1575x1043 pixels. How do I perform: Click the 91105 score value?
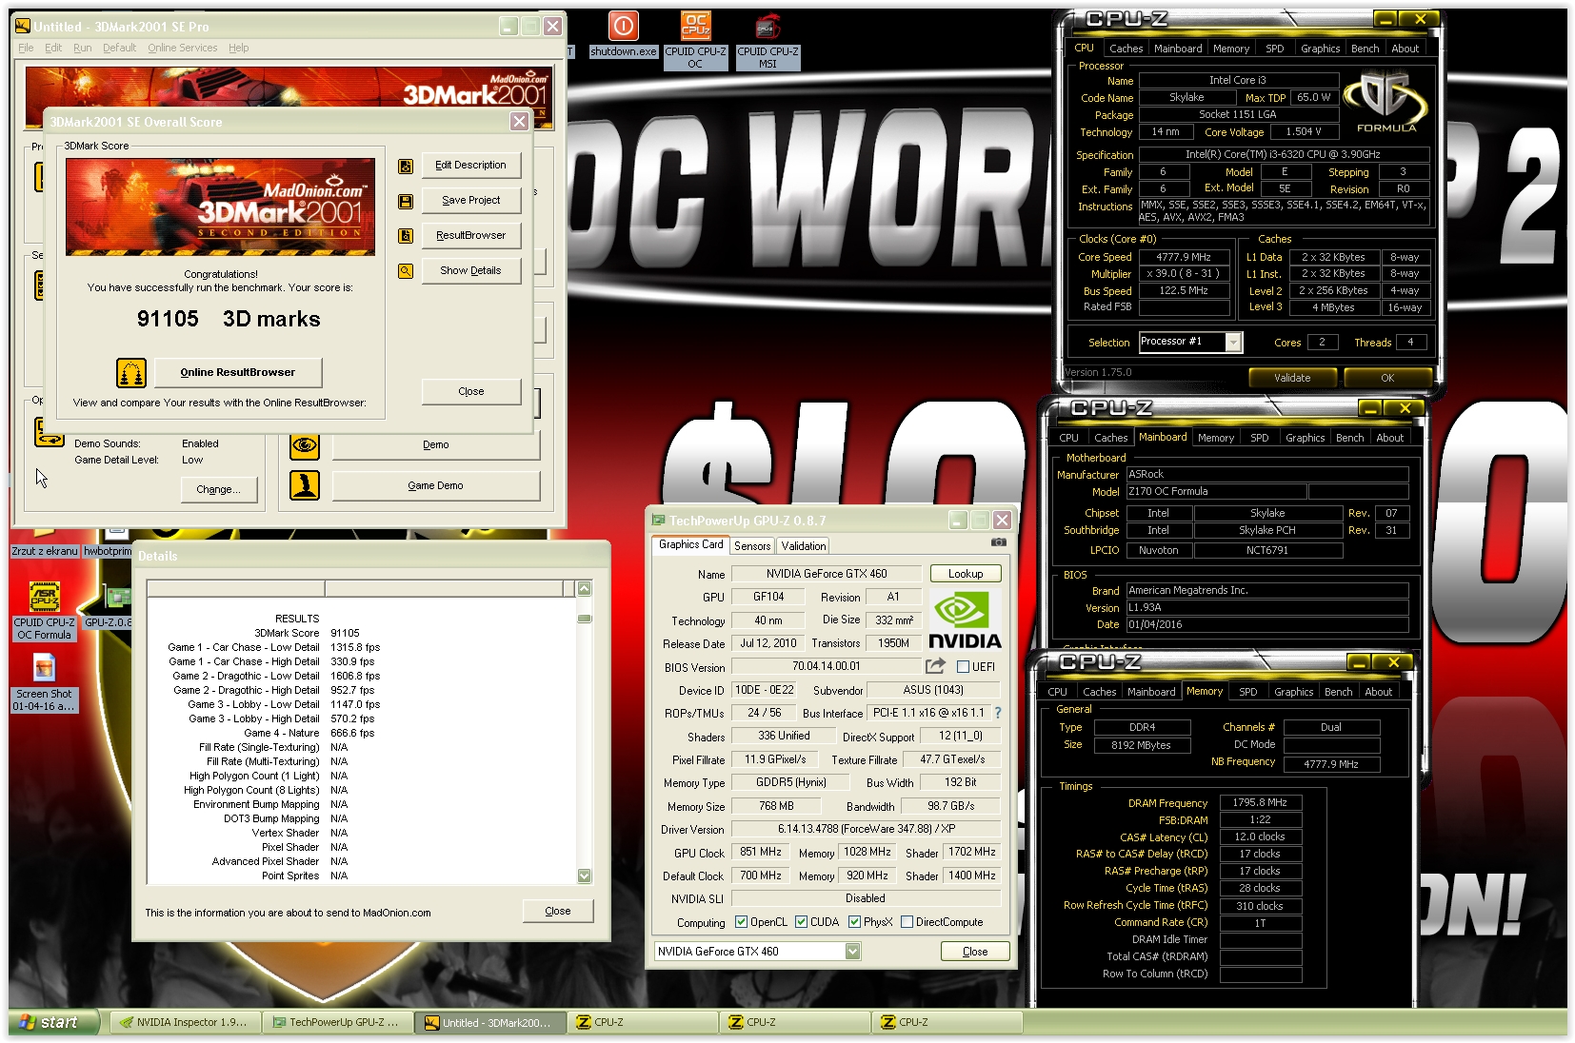pos(168,319)
